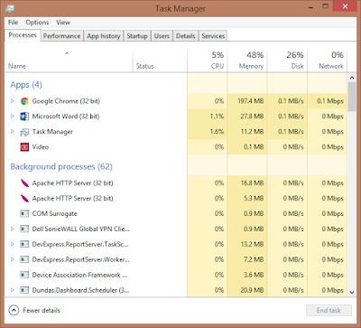Screen dimensions: 361x328
Task: Click Task Manager's 11.2 MB memory value
Action: click(252, 132)
